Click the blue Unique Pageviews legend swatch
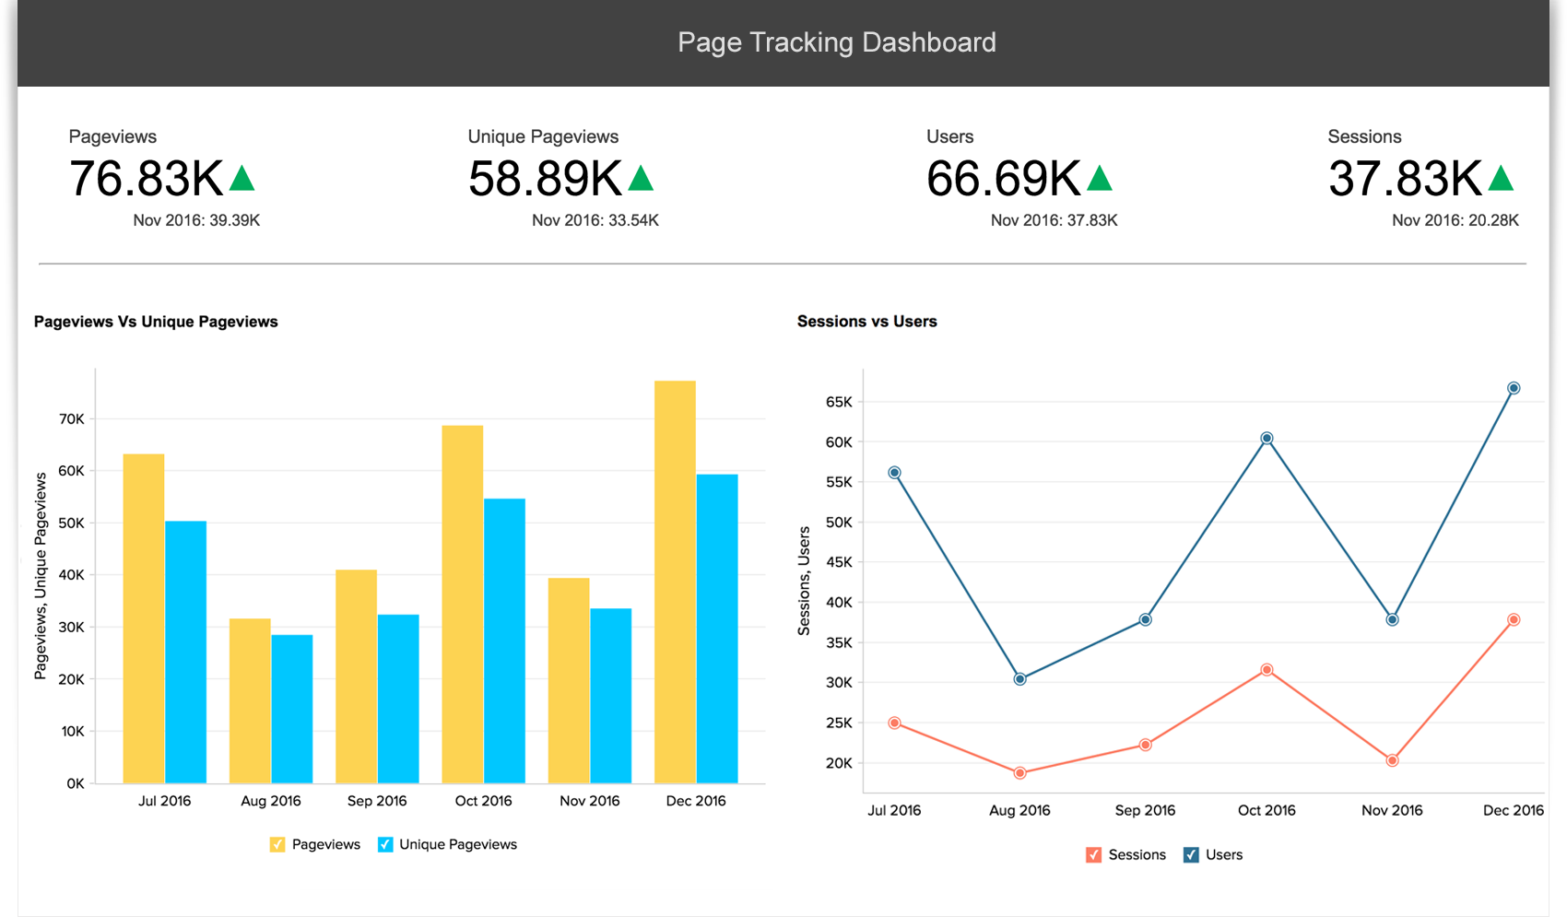1567x917 pixels. [384, 844]
